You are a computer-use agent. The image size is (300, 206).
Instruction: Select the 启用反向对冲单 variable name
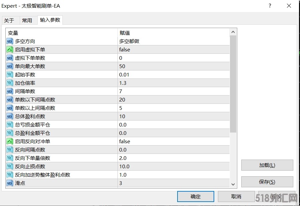[32, 142]
